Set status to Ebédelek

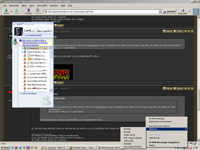pos(133,144)
